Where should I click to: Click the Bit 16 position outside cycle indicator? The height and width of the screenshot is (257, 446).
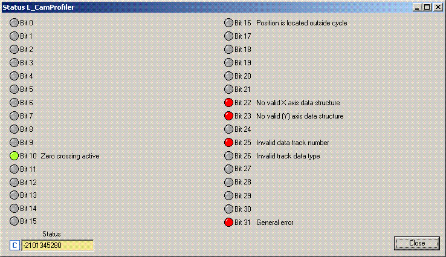tap(229, 23)
